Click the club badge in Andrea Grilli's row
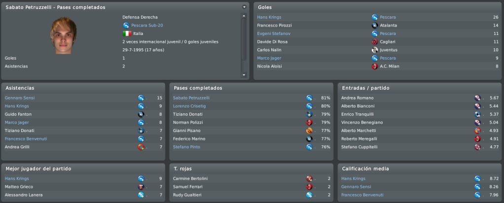The width and height of the screenshot is (504, 203). click(141, 147)
